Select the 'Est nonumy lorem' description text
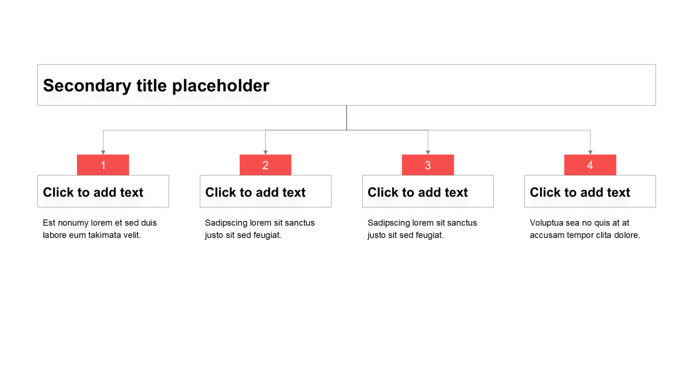The image size is (694, 390). coord(100,229)
